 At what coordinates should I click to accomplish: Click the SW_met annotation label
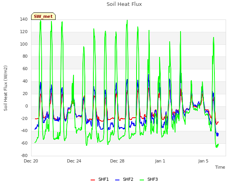(43, 16)
